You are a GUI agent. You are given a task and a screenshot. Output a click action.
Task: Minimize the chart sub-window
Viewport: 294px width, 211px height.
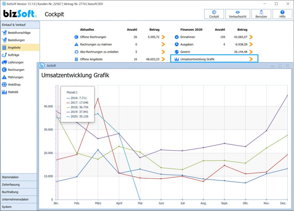272,66
